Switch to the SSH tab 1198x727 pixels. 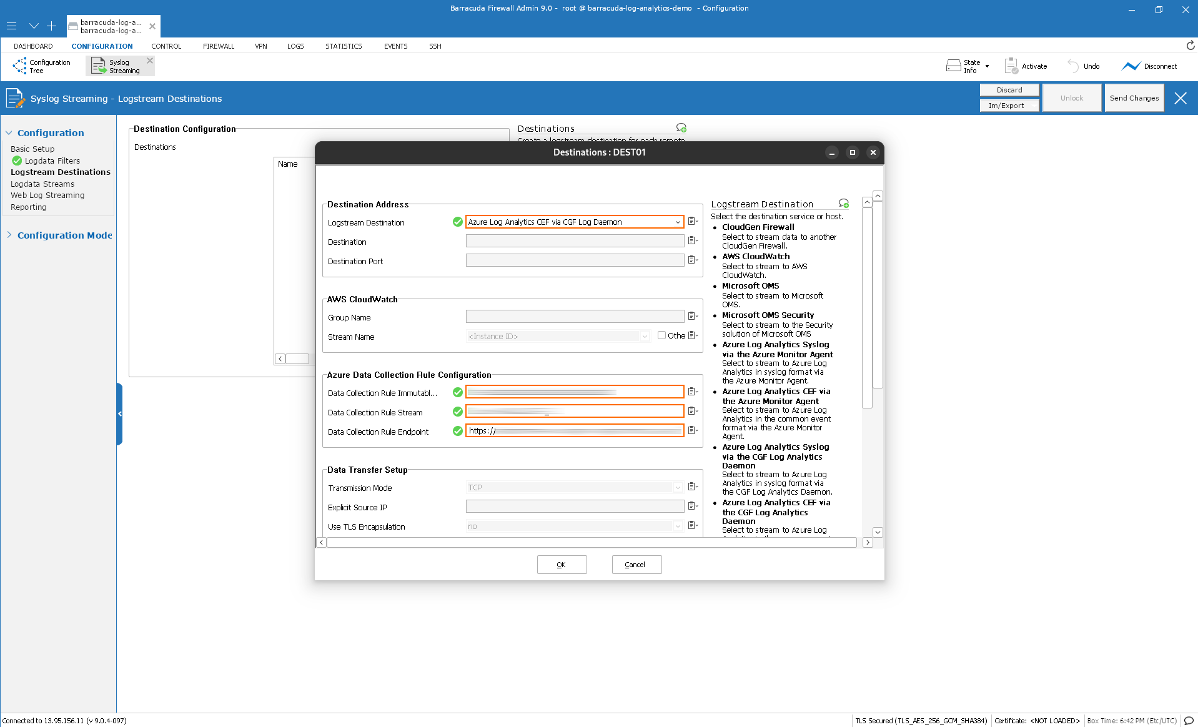(435, 46)
